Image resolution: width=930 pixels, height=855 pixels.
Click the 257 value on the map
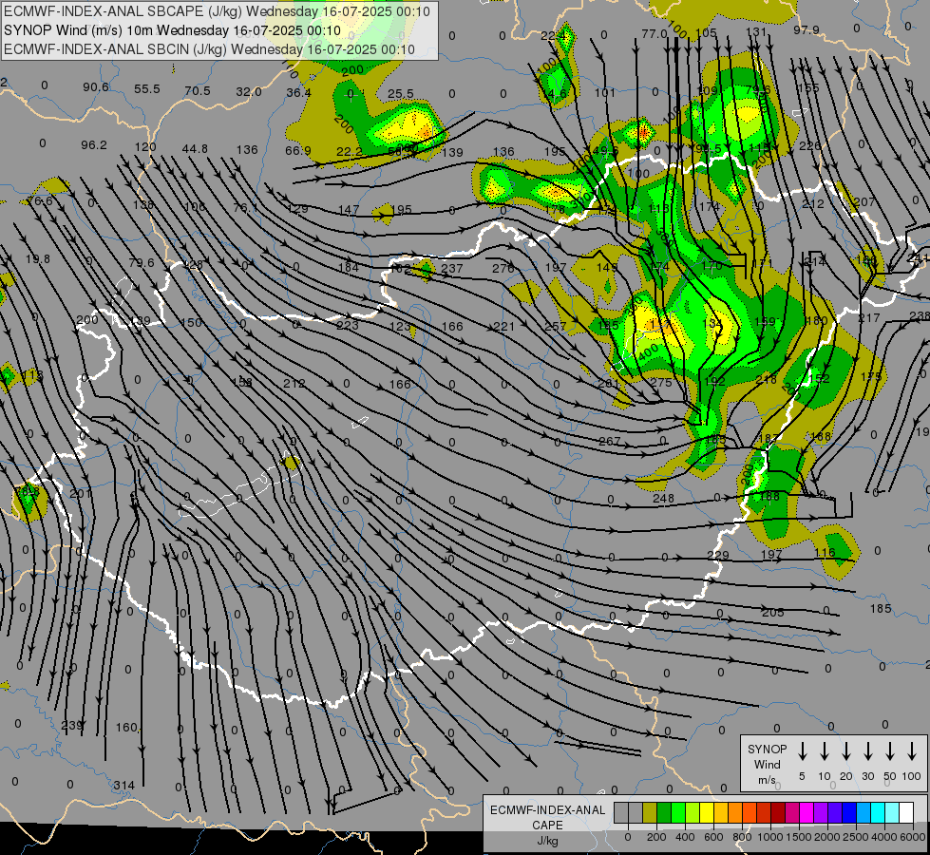click(x=556, y=327)
